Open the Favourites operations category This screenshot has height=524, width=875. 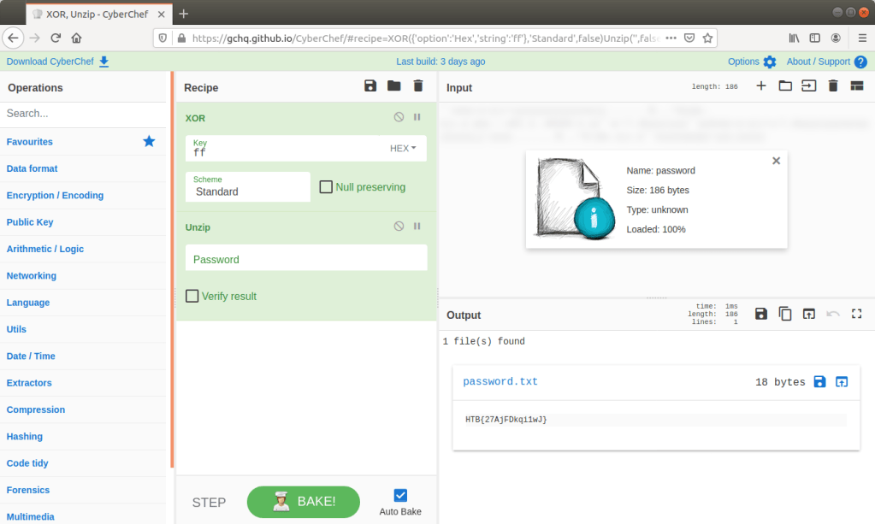30,142
